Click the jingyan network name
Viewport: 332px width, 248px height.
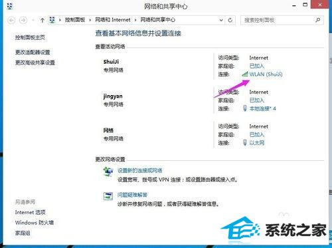113,96
